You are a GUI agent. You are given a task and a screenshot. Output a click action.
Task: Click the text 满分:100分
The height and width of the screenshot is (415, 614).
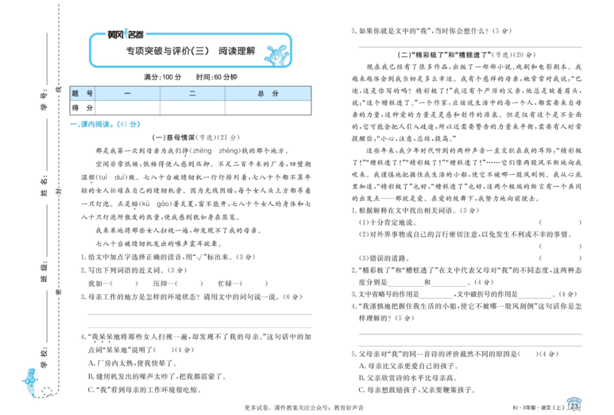[x=163, y=77]
